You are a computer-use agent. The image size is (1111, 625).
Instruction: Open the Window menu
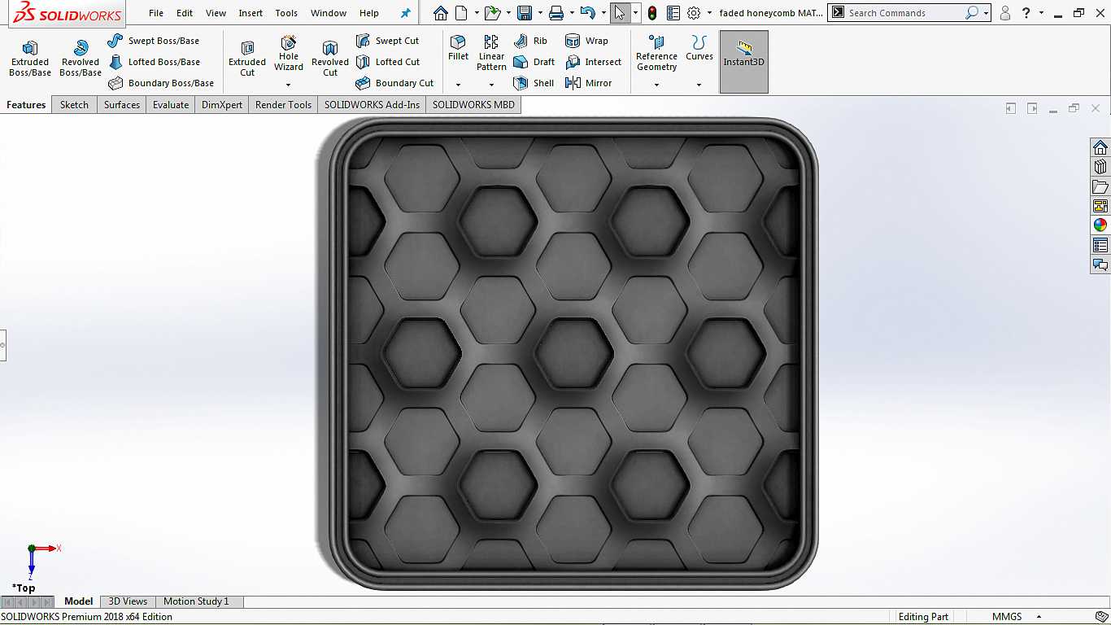[329, 13]
